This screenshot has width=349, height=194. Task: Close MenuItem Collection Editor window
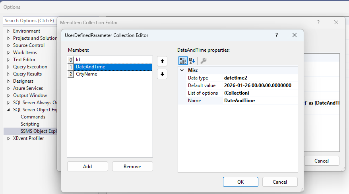(336, 22)
